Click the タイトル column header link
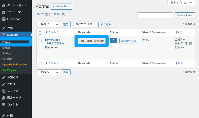This screenshot has width=199, height=118. pos(50,32)
